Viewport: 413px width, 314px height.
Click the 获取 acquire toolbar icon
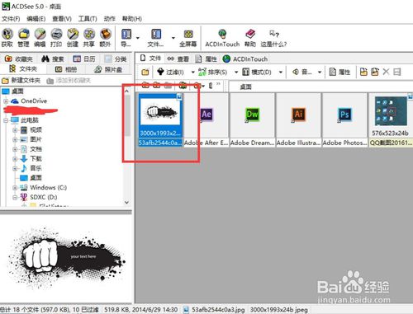click(x=7, y=38)
